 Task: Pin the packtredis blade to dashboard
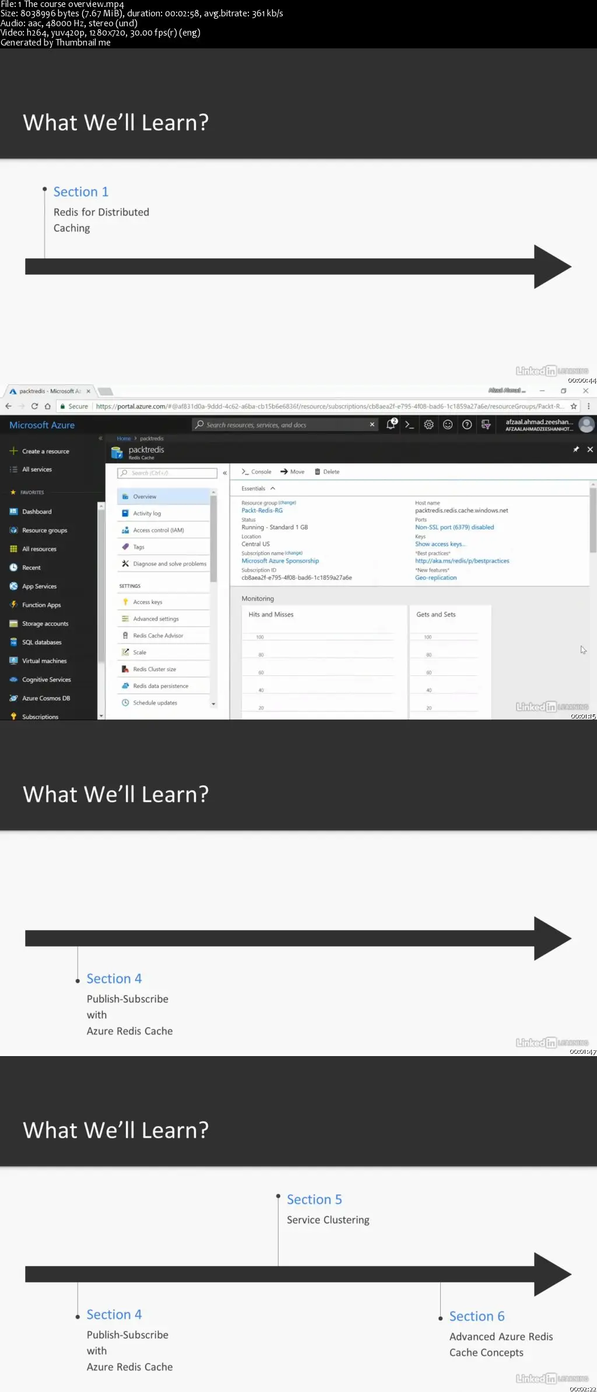click(576, 449)
